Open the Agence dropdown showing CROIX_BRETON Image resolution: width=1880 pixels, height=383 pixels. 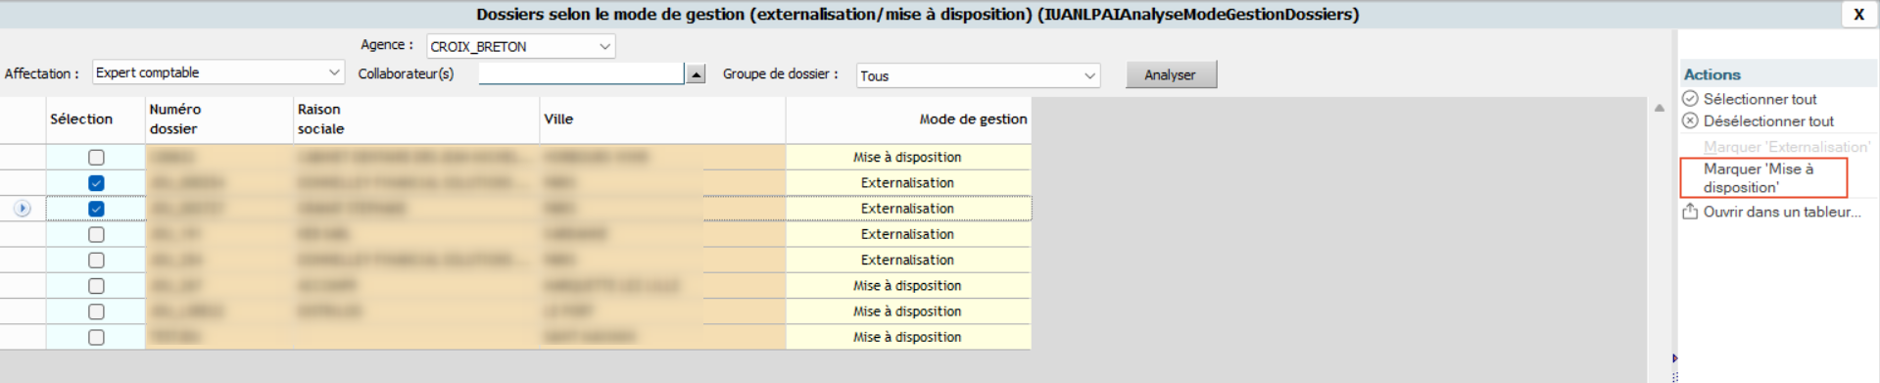520,46
